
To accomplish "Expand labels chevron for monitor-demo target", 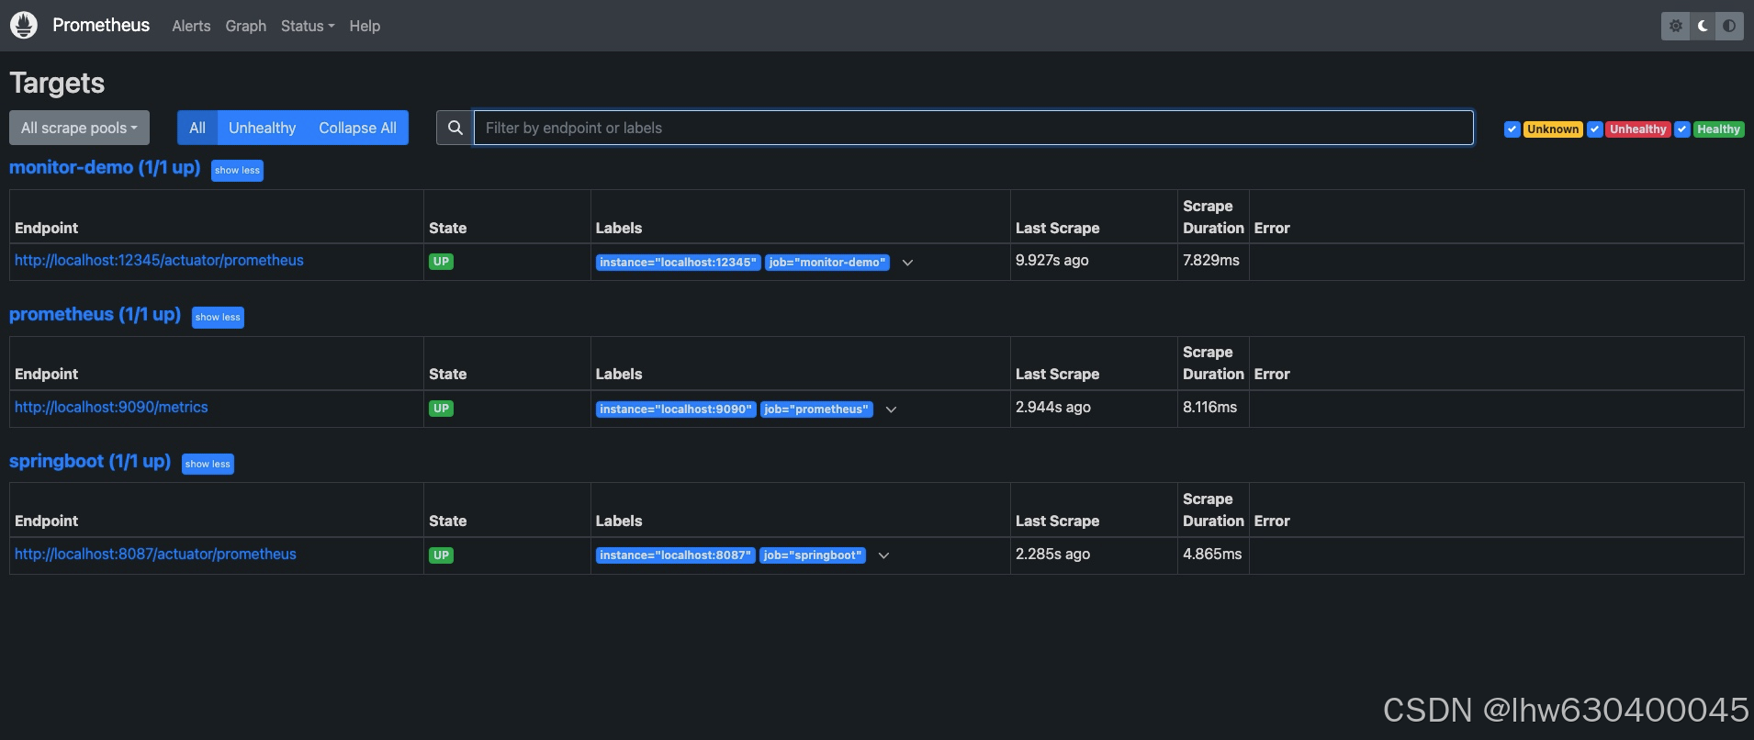I will point(907,263).
